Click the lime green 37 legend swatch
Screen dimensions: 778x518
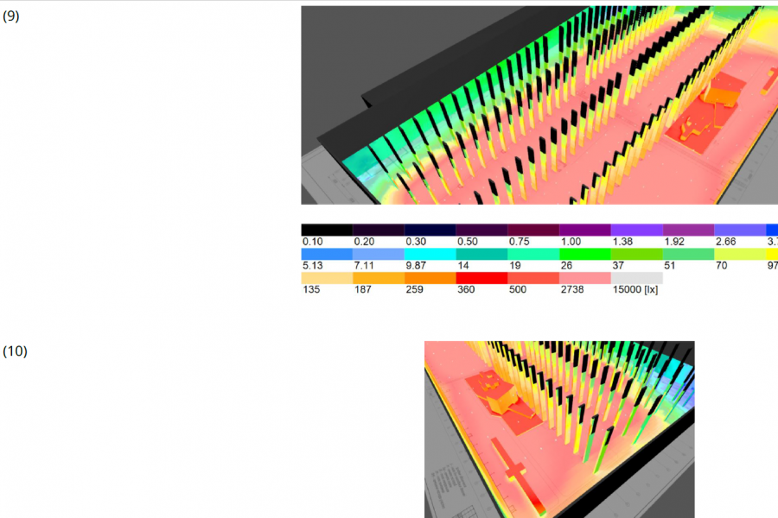click(636, 254)
